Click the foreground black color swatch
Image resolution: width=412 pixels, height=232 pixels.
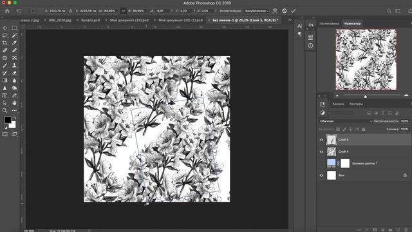(x=7, y=120)
